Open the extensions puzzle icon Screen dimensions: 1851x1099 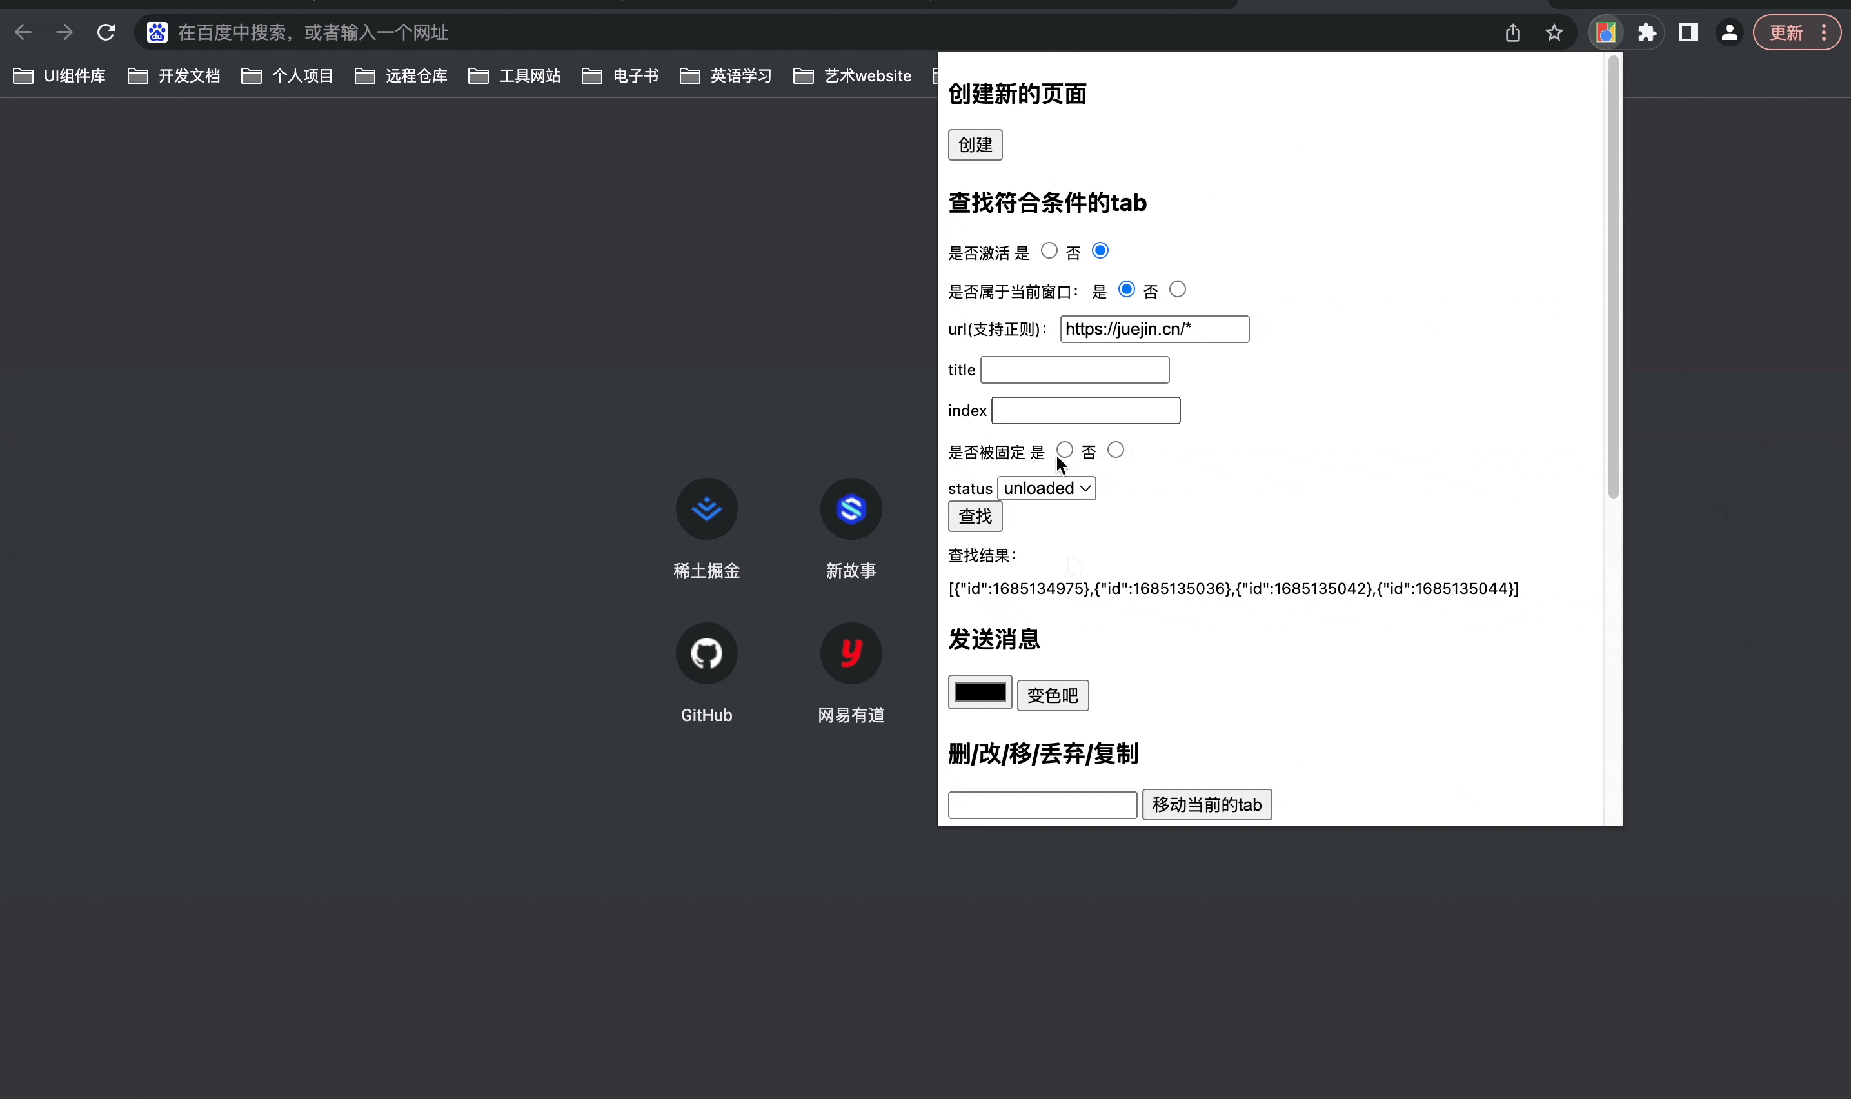[1646, 32]
